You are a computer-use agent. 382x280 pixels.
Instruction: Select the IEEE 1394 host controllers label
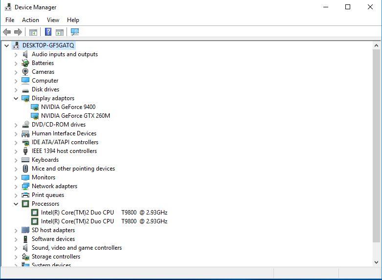(64, 151)
